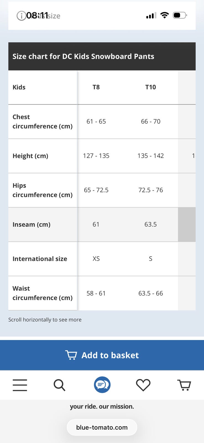Tap the Inseam (cm) row label
This screenshot has width=204, height=443.
coord(32,225)
